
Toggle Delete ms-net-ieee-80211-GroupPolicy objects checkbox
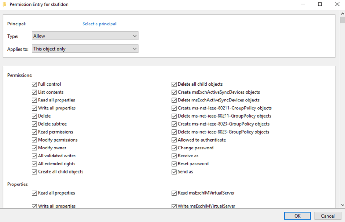tap(174, 116)
